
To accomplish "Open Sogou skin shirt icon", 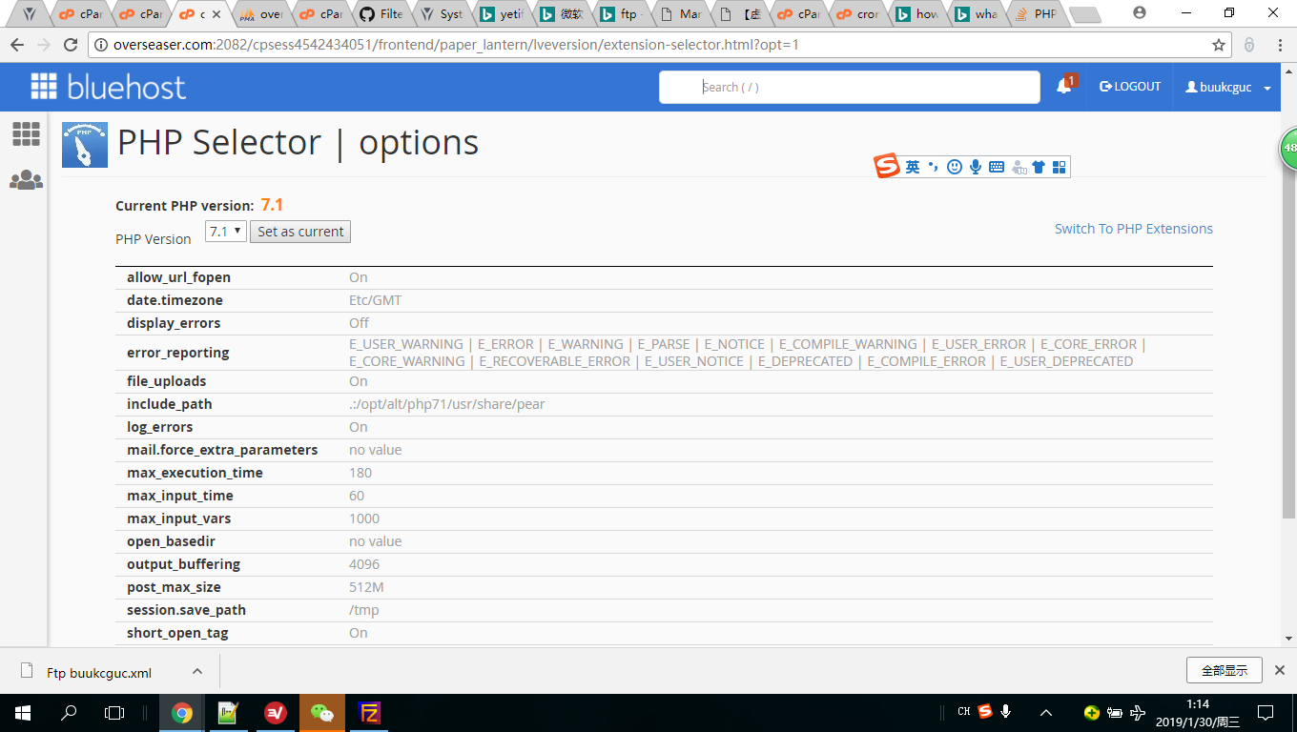I will [1039, 167].
